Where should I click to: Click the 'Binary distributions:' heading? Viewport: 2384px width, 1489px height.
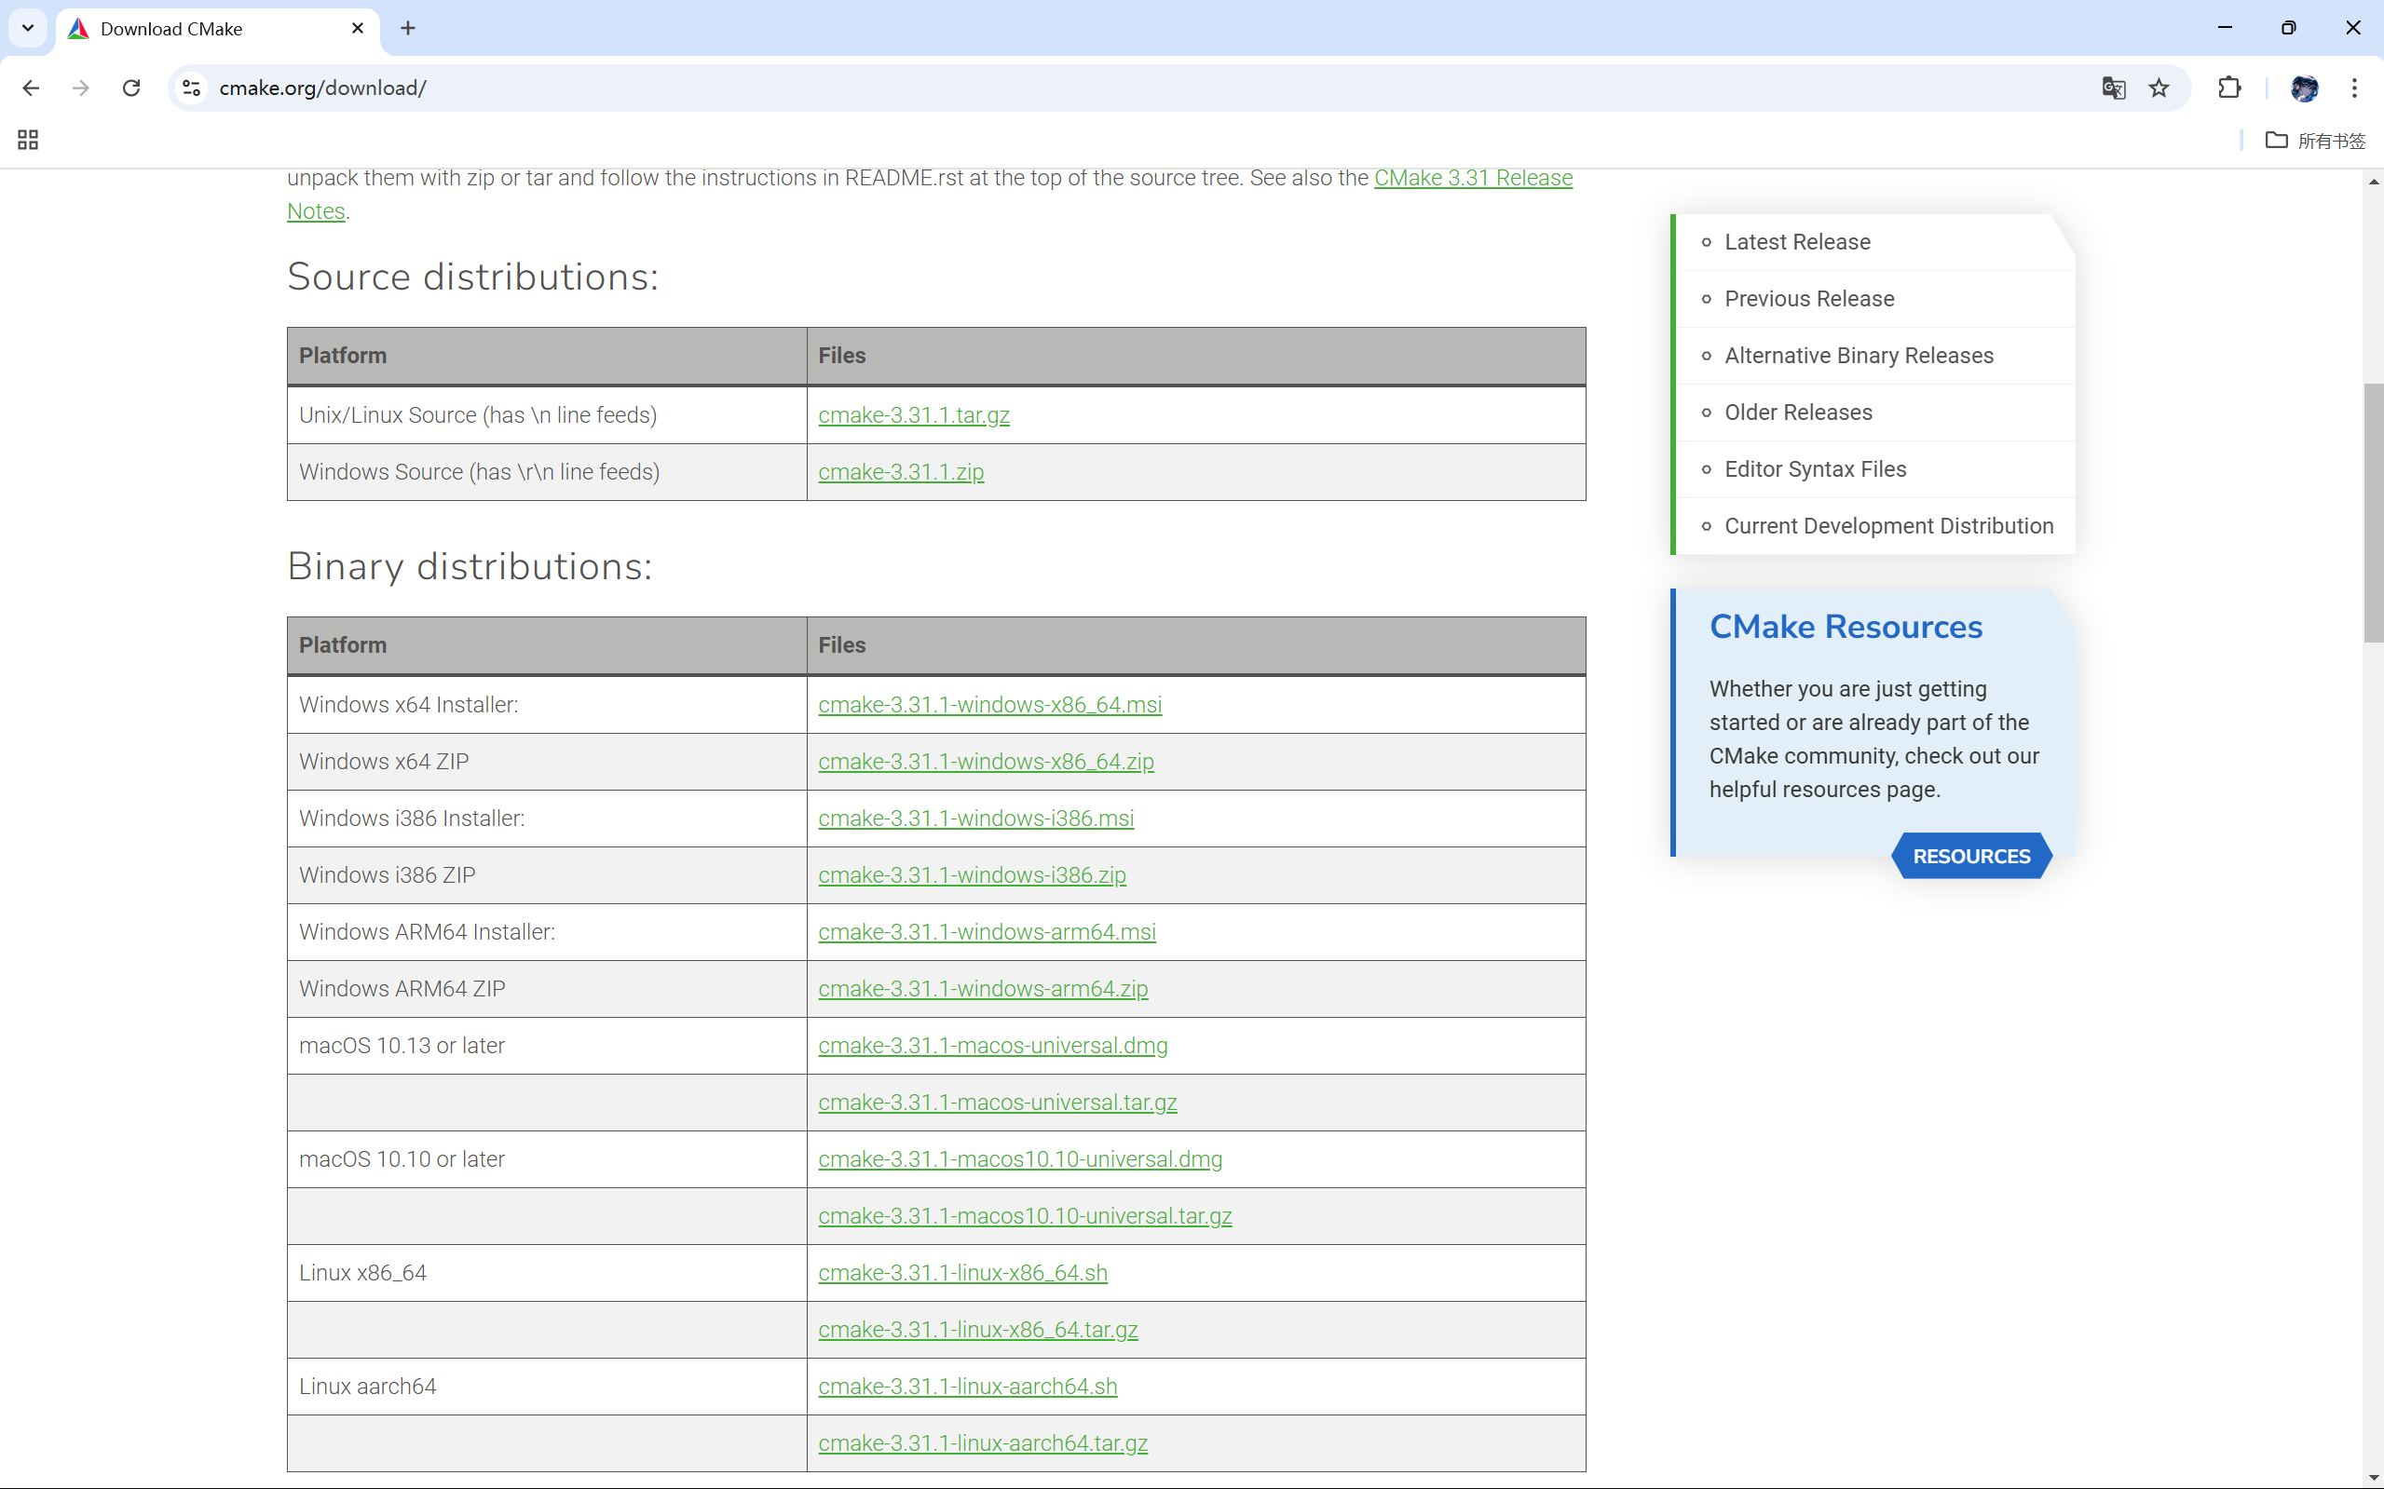coord(469,566)
